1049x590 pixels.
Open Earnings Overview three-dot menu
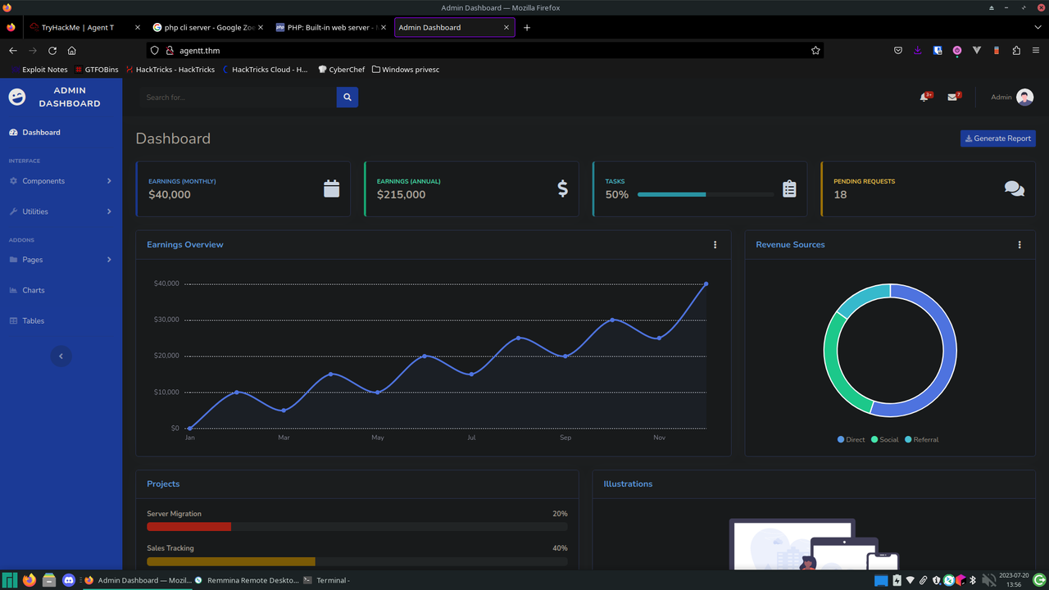pyautogui.click(x=715, y=245)
